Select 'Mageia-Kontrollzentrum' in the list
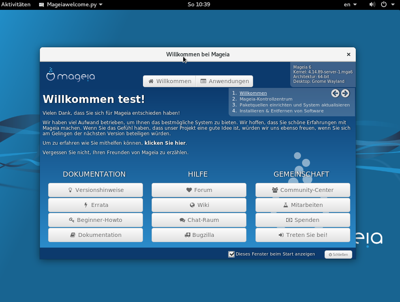400x302 pixels. pos(266,99)
